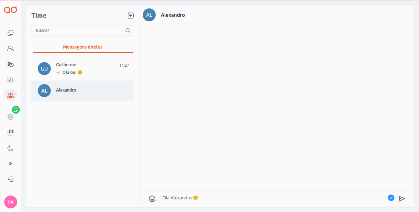Open the KA user profile avatar
The width and height of the screenshot is (419, 212).
click(10, 202)
